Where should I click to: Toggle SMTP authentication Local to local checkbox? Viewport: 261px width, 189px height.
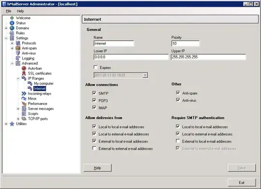[178, 126]
